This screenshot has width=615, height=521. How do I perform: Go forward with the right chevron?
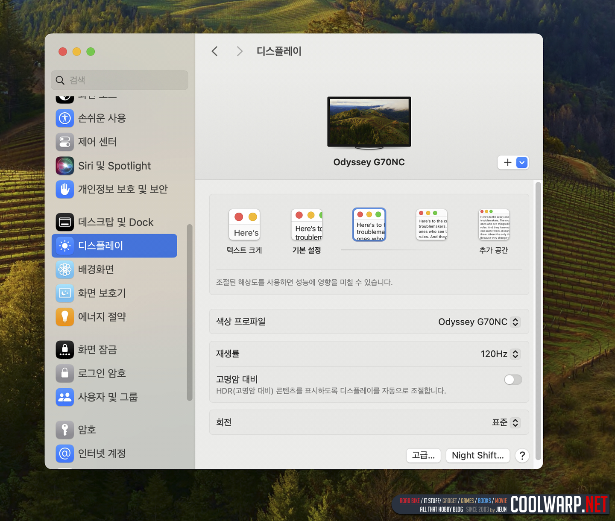[x=240, y=52]
